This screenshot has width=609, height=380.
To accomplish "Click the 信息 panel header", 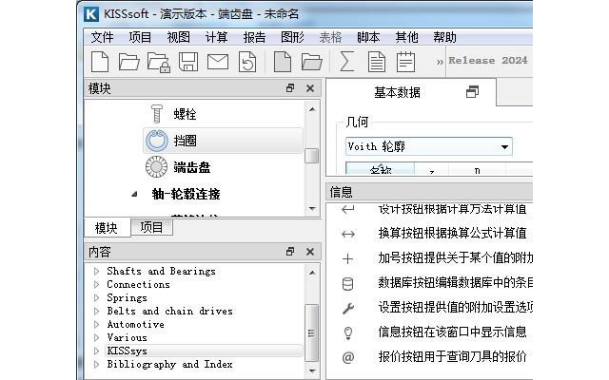I will (429, 192).
